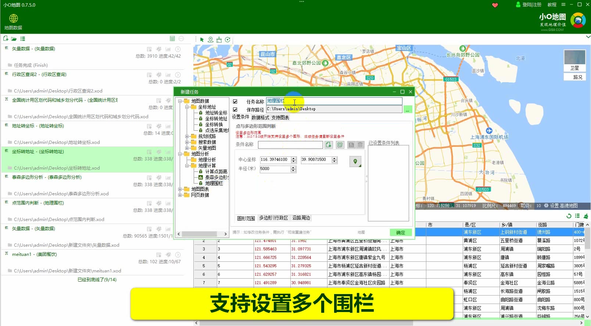Click data view icon on 行政区查询2 task
The height and width of the screenshot is (326, 591).
tap(149, 75)
